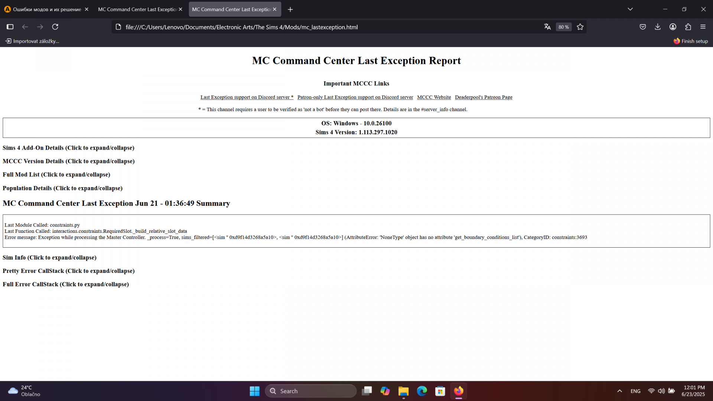
Task: Open File Explorer from the taskbar
Action: click(403, 391)
